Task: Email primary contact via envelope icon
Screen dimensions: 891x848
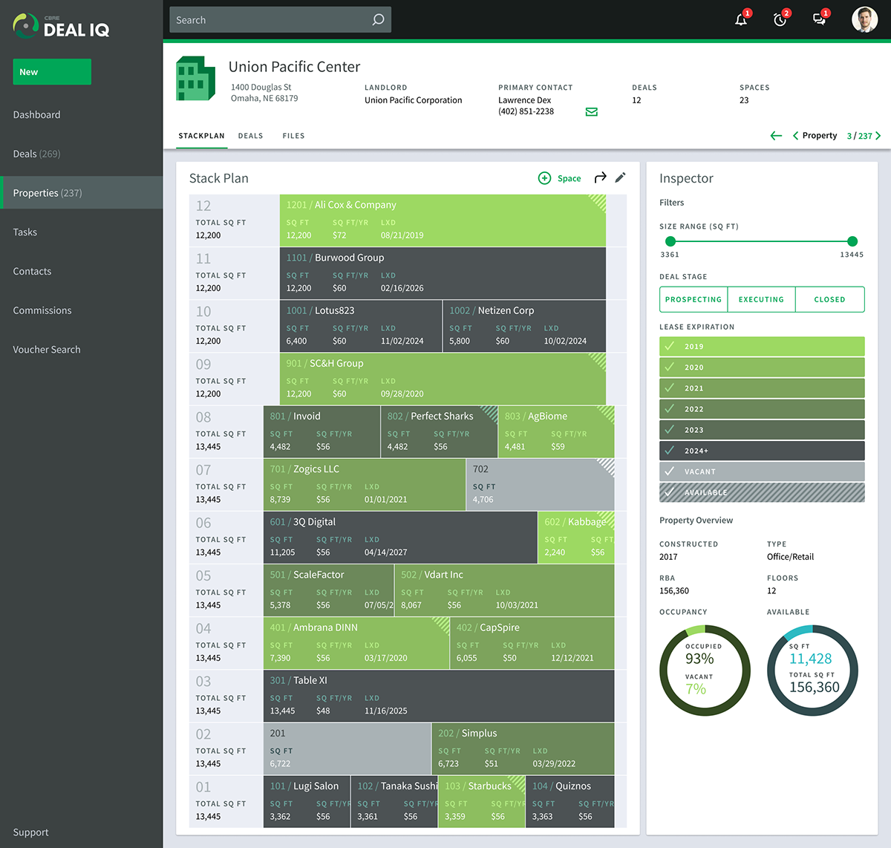Action: click(x=592, y=112)
